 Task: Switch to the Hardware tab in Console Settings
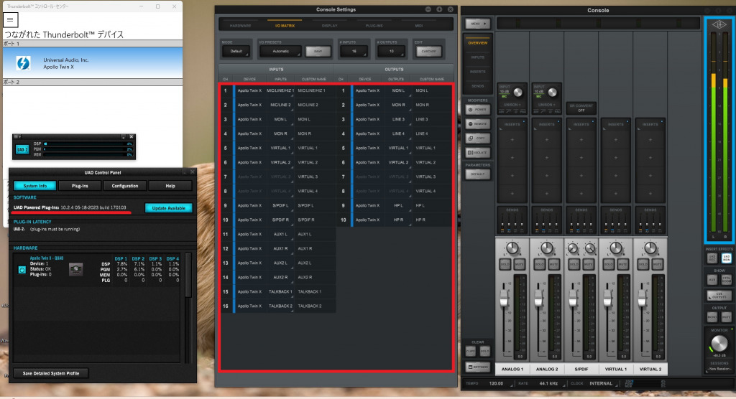click(240, 25)
